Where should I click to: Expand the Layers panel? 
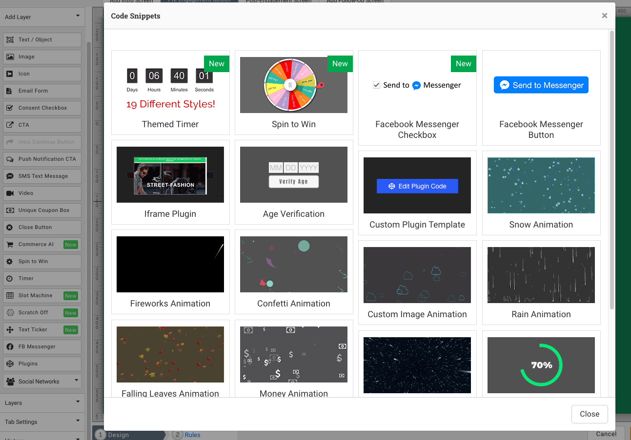tap(42, 403)
